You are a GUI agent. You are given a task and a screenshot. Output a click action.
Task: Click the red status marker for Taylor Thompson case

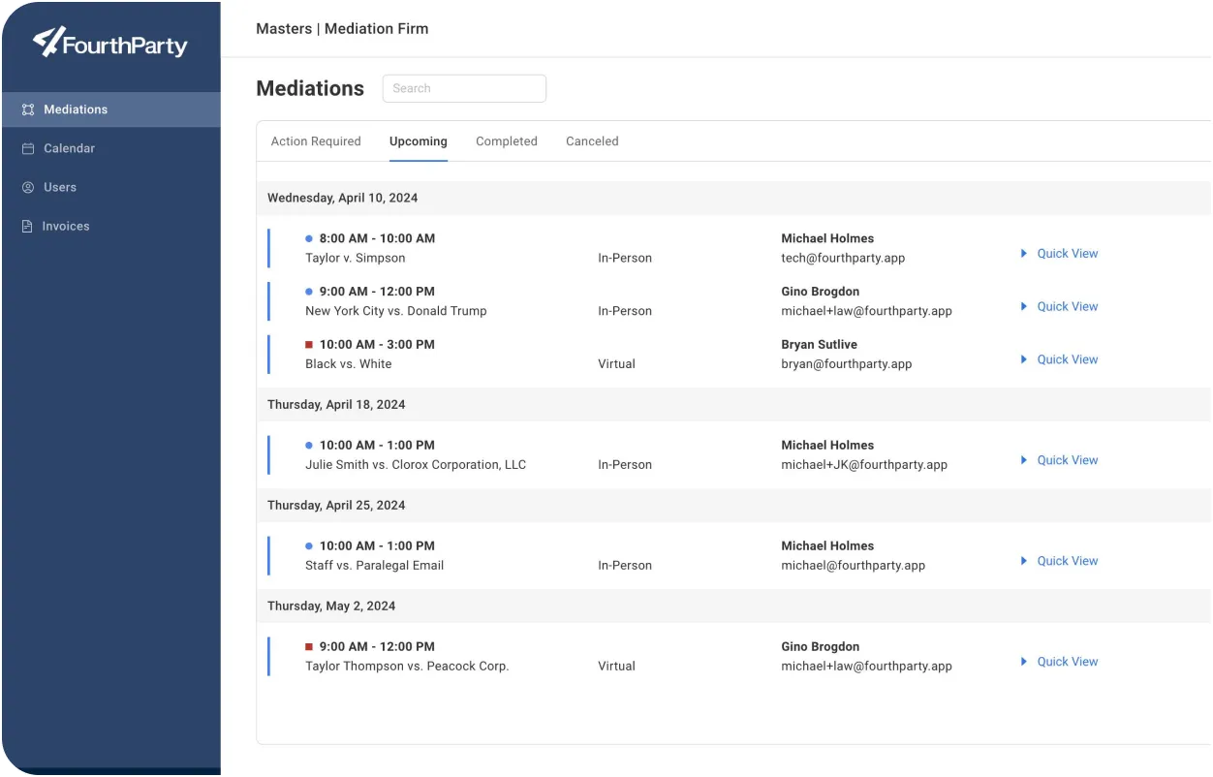[309, 646]
